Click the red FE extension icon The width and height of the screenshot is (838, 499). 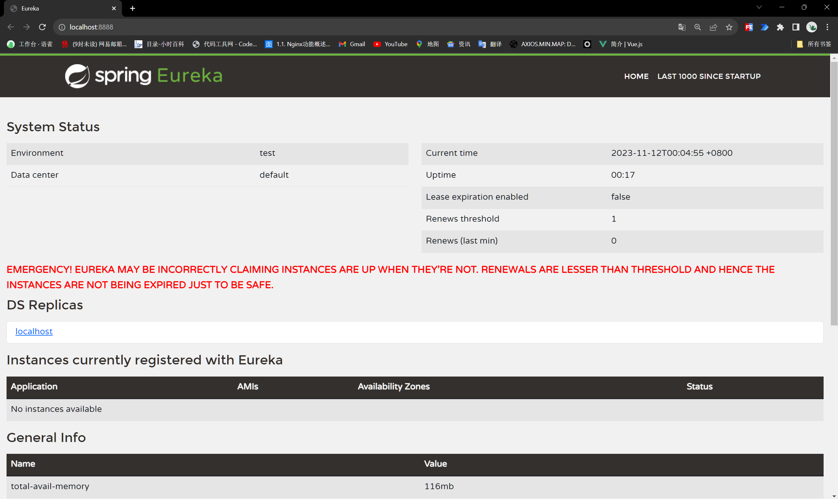pos(749,27)
